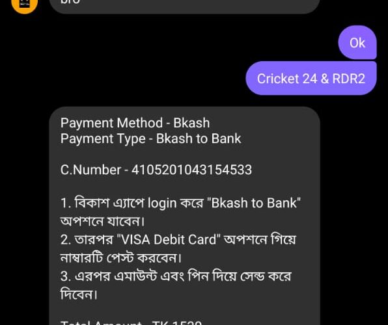This screenshot has width=388, height=325.
Task: Select the purple "Ok" sent message
Action: tap(357, 43)
